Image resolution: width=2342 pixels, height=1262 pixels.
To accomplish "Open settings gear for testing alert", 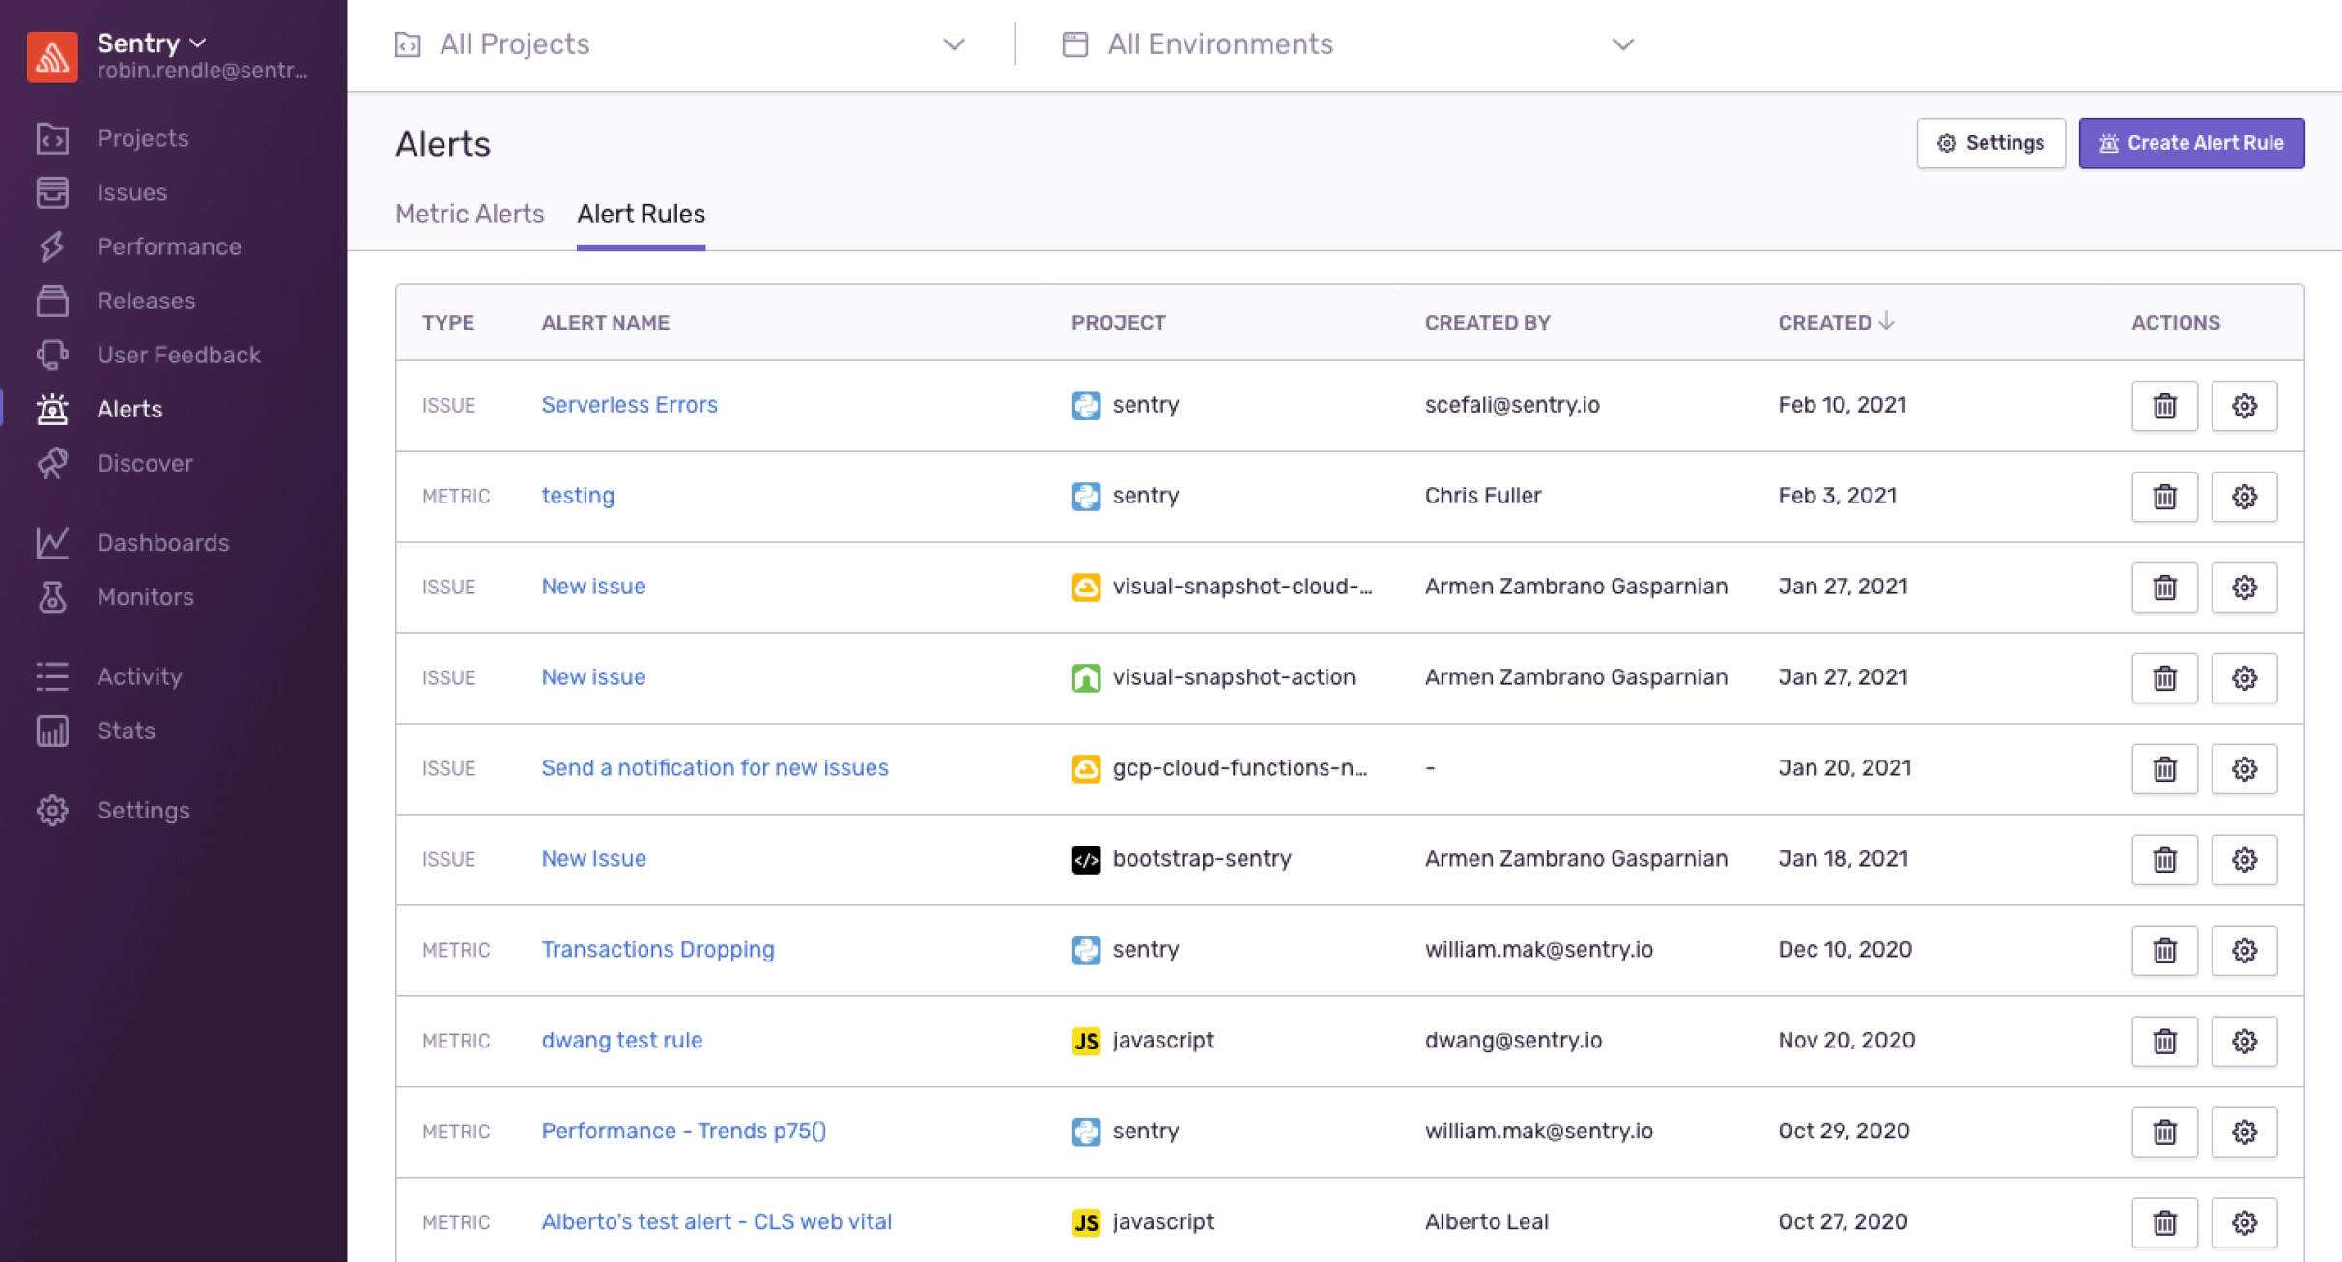I will (2243, 497).
